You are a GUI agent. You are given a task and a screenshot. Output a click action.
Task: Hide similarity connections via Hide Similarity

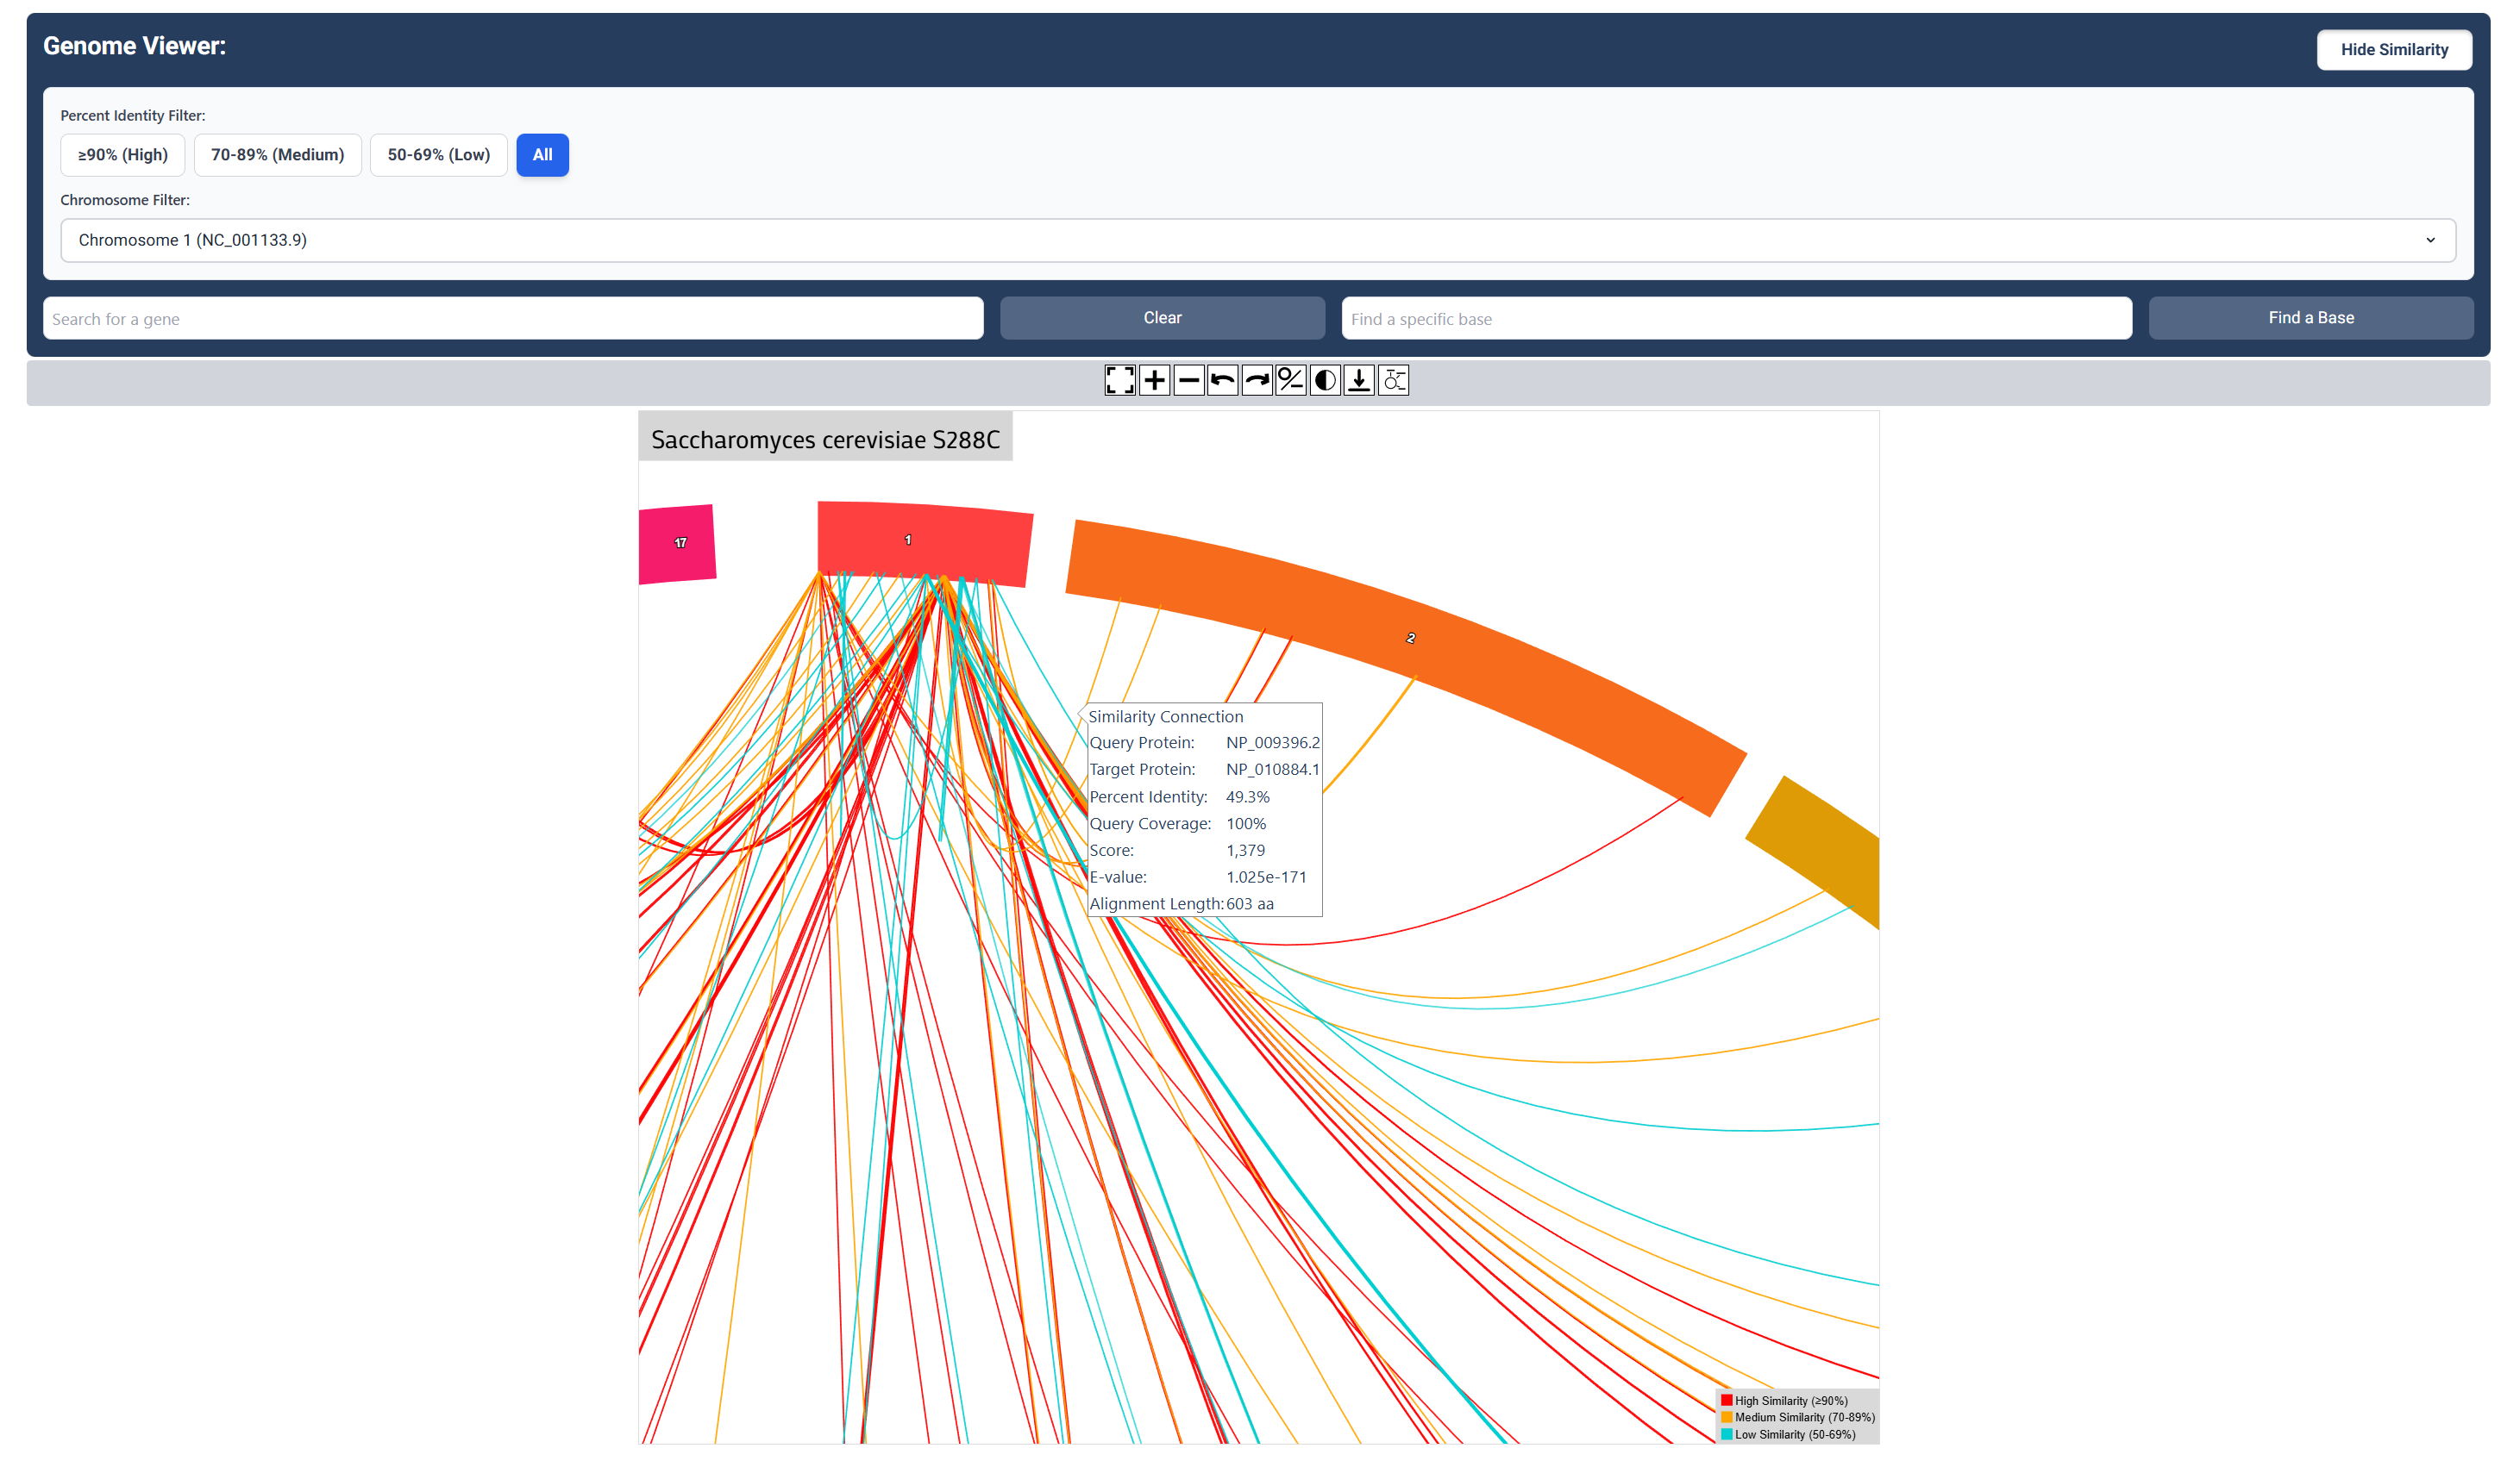(2394, 49)
